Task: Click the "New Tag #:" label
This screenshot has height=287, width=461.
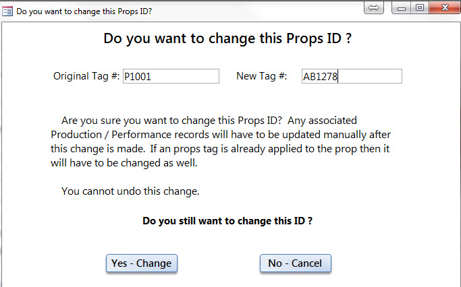Action: coord(262,76)
